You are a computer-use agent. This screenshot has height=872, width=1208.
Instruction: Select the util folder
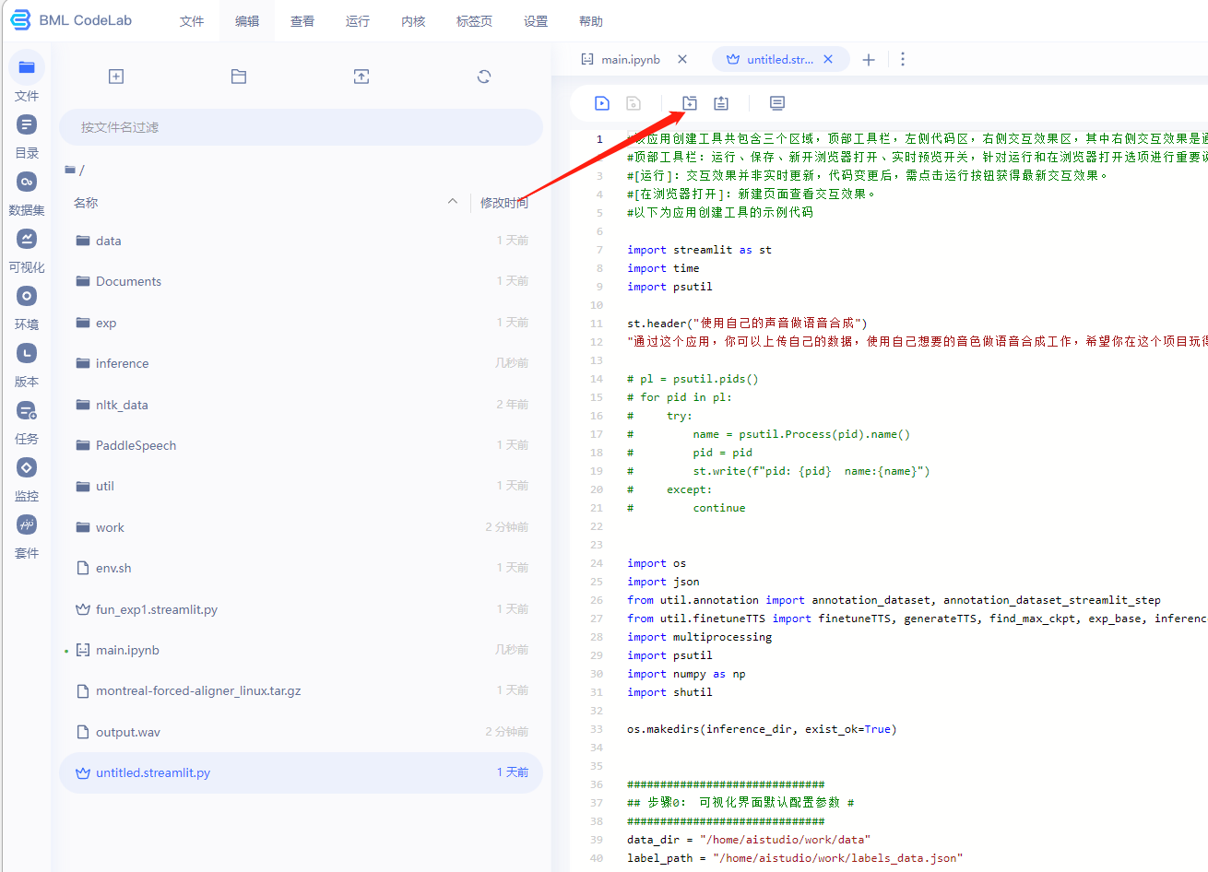pyautogui.click(x=301, y=486)
